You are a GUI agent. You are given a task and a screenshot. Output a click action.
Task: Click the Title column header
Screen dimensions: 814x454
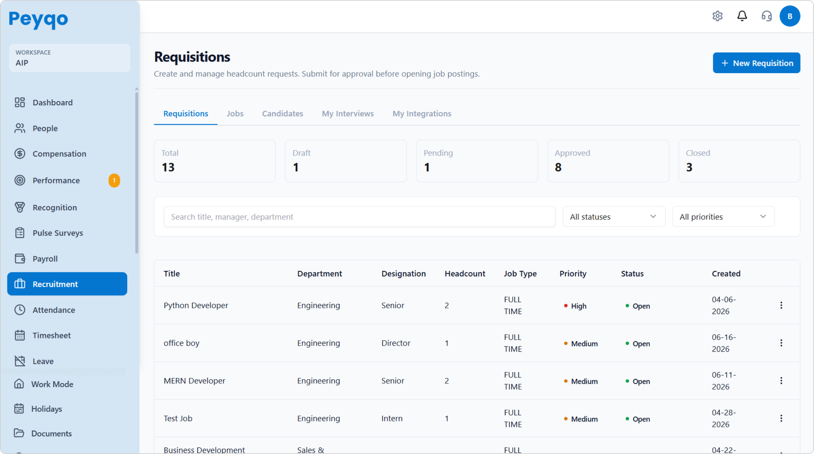(x=171, y=274)
